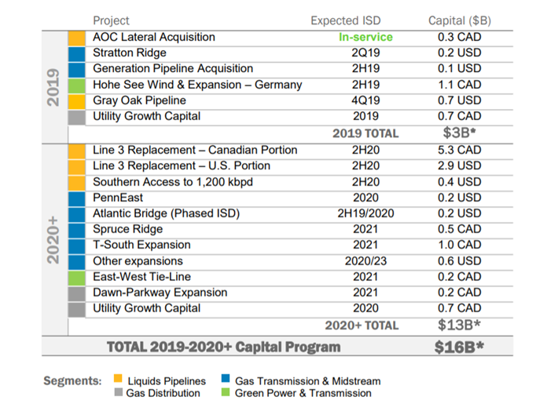Click the Liquids Pipelines legend swatch

tap(118, 378)
